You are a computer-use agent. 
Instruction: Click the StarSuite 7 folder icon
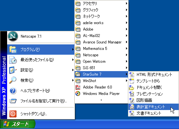pos(78,74)
